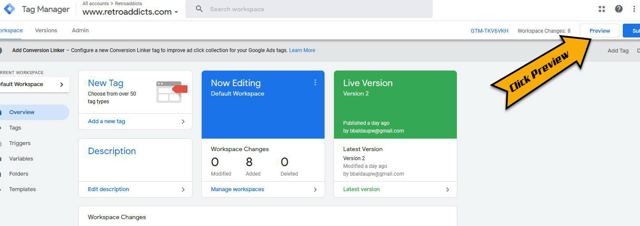Screen dimensions: 640x226
Task: Open Triggers in the sidebar
Action: coord(20,143)
